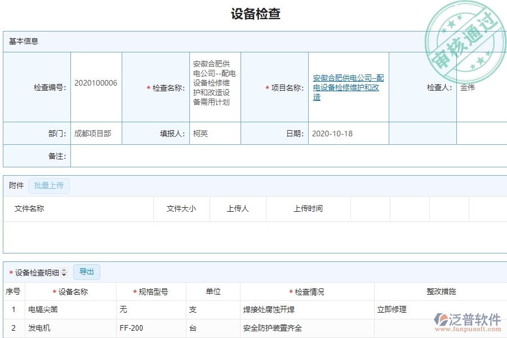This screenshot has width=507, height=338.
Task: Select the 检查编号 value 20201000006
Action: [x=95, y=82]
